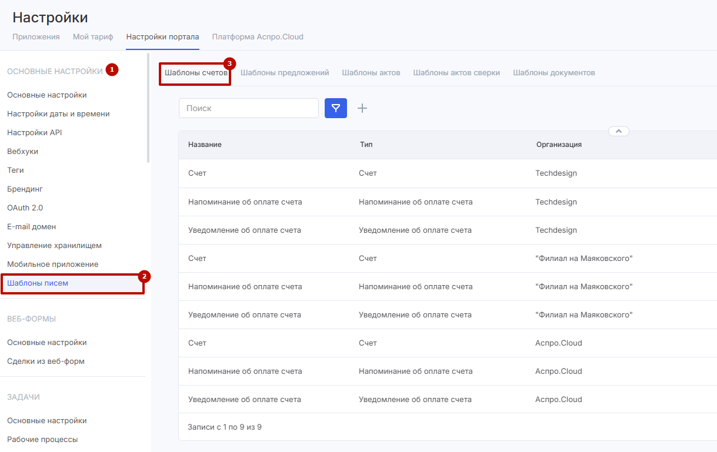Open the Шаблоны актов сверки tab

pyautogui.click(x=456, y=73)
